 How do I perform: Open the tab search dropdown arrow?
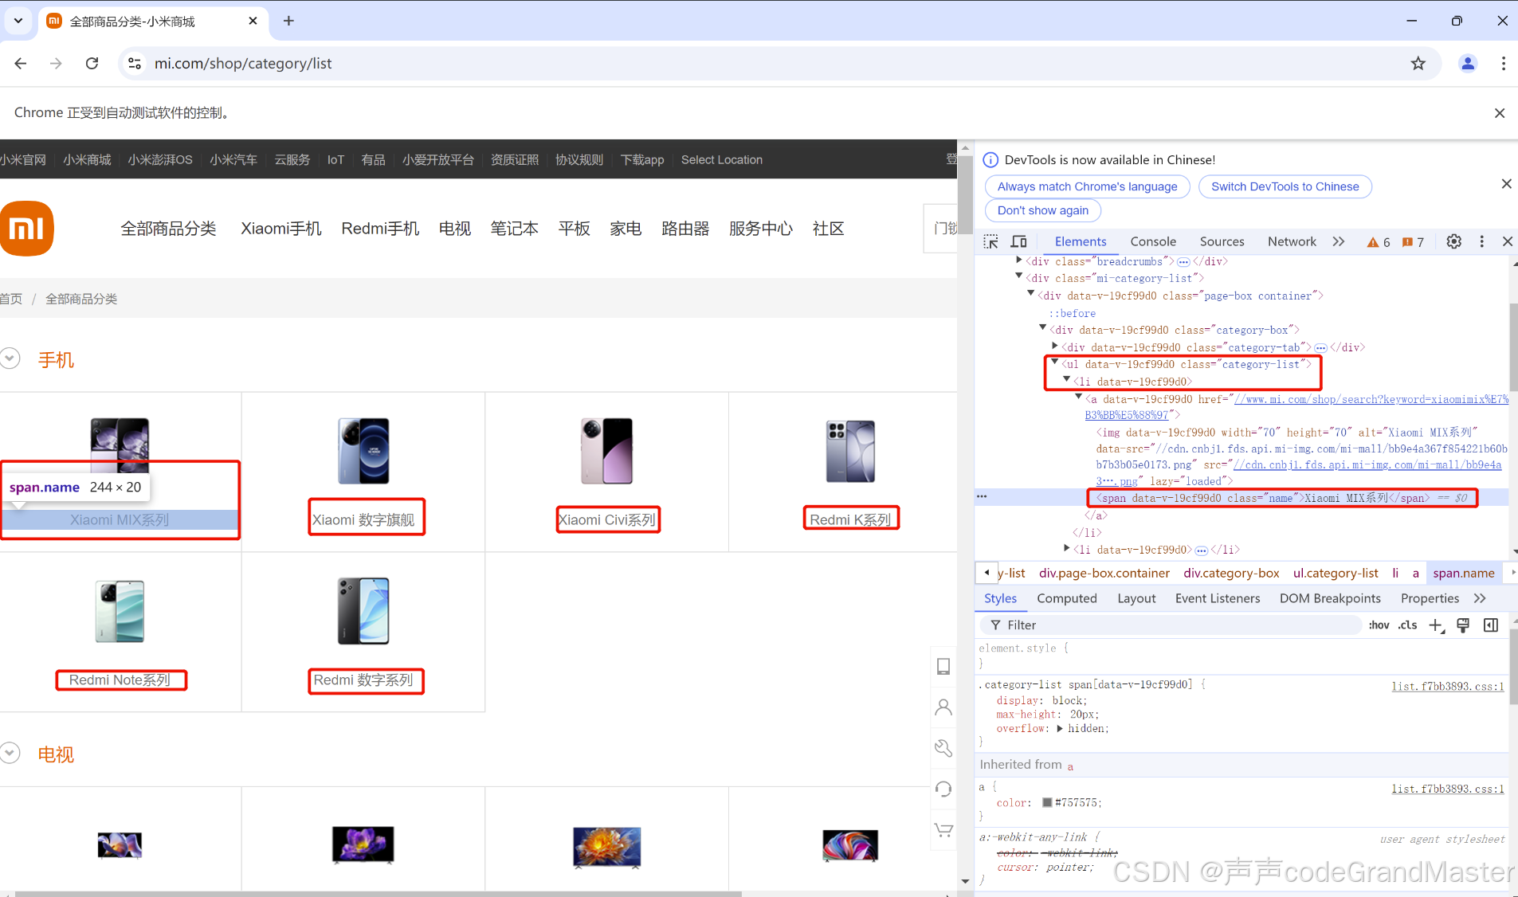click(18, 21)
